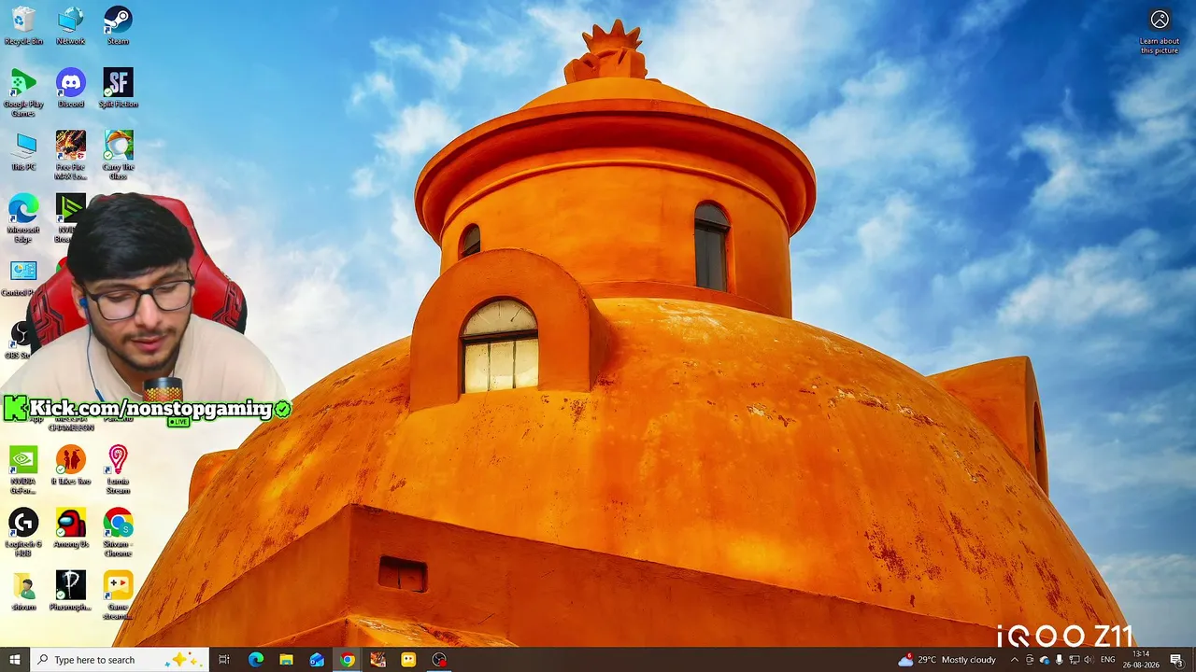Open the Windows Start menu
Viewport: 1196px width, 672px height.
[x=14, y=660]
